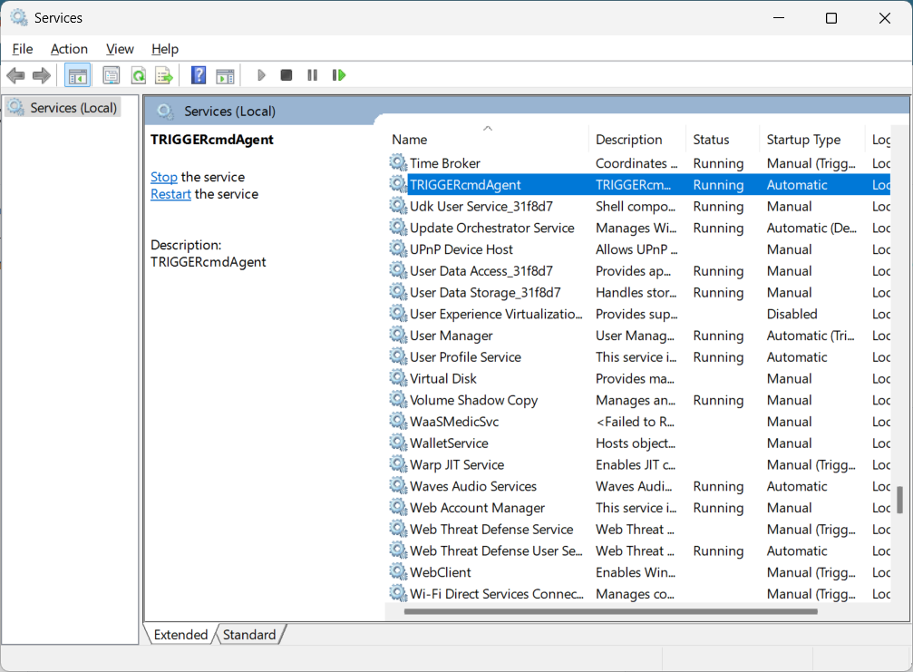This screenshot has width=913, height=672.
Task: Click the Pause Service icon
Action: pos(312,75)
